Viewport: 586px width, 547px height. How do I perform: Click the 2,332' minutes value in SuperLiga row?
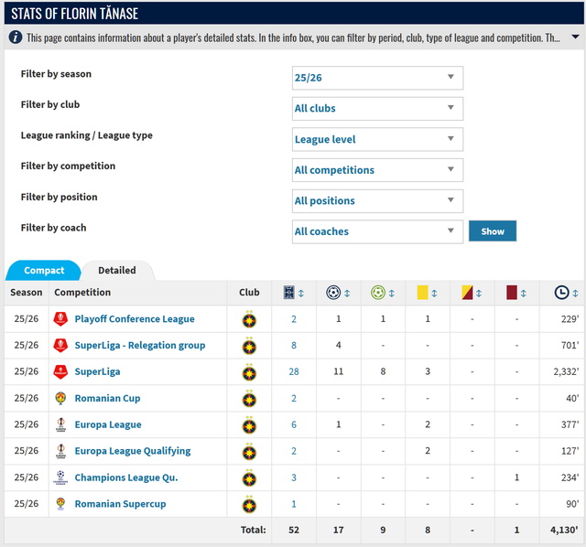click(x=566, y=372)
